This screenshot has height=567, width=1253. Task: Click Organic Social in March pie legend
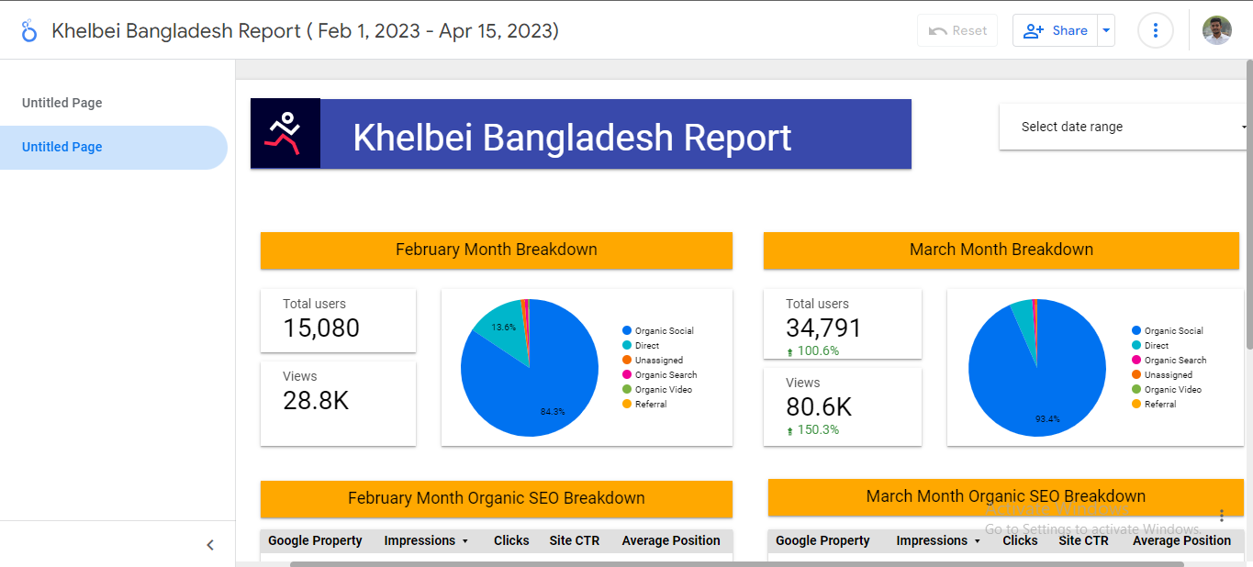click(x=1168, y=331)
